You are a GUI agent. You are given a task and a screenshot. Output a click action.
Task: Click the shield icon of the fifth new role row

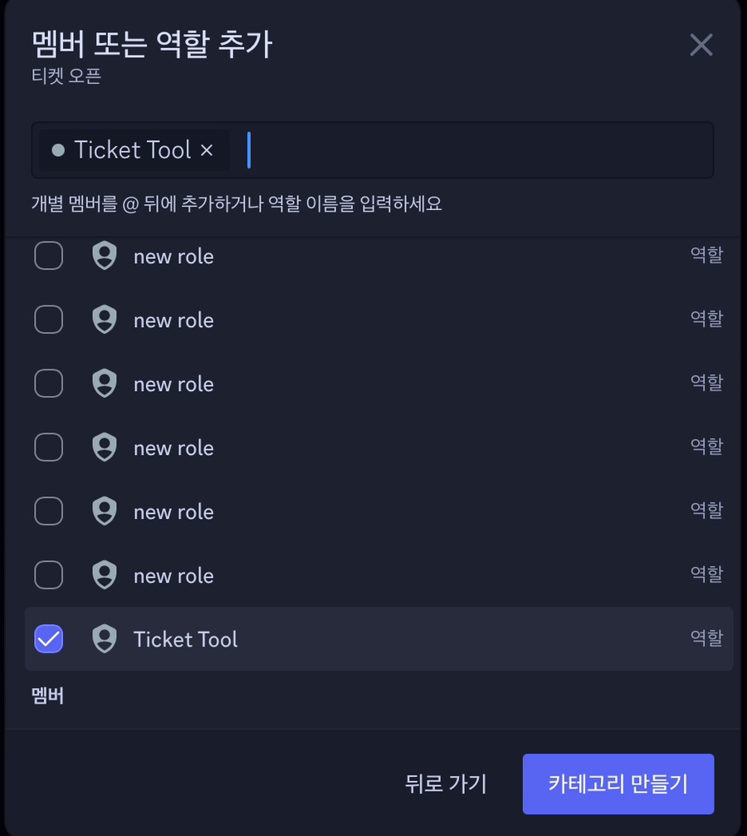point(105,511)
